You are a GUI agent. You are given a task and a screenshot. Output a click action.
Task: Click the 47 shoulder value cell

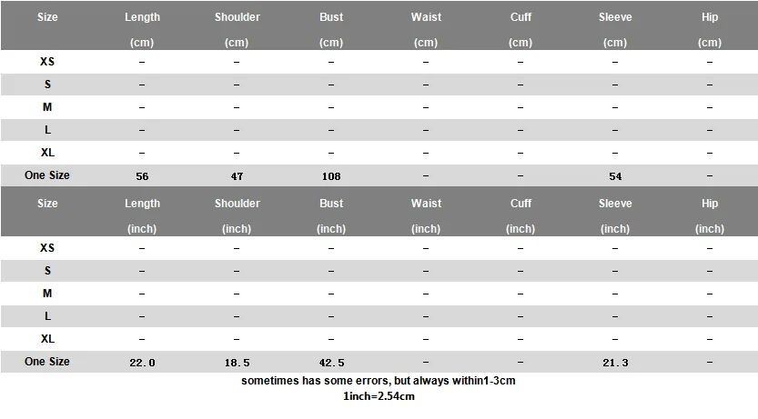click(x=237, y=176)
